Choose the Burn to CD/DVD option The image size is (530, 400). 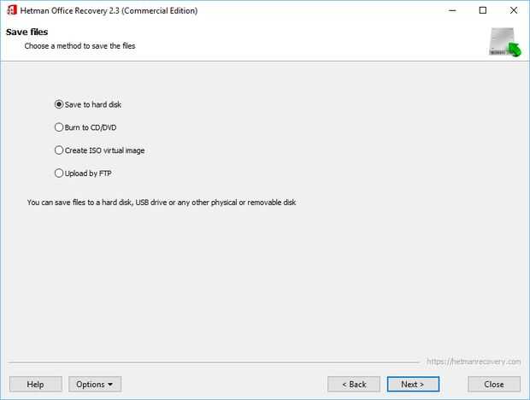point(59,127)
